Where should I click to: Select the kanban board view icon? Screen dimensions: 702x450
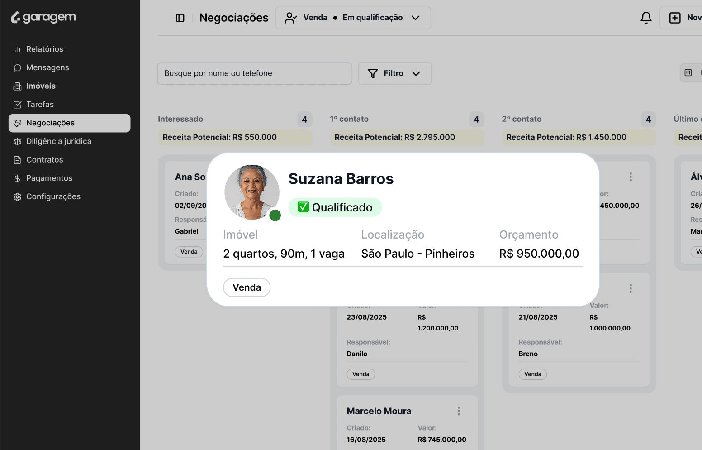coord(688,72)
